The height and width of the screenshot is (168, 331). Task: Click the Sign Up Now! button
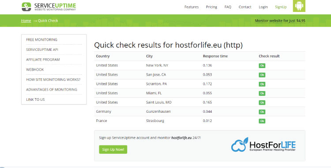coord(113,149)
